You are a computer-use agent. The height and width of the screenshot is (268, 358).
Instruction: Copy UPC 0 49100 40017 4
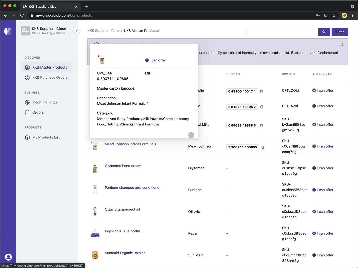[x=262, y=91]
